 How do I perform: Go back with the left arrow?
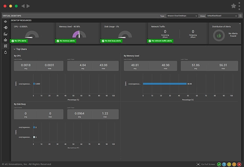23,6
